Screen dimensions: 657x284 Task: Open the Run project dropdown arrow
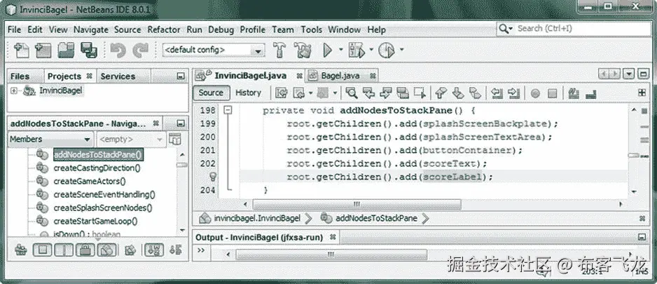(x=340, y=50)
